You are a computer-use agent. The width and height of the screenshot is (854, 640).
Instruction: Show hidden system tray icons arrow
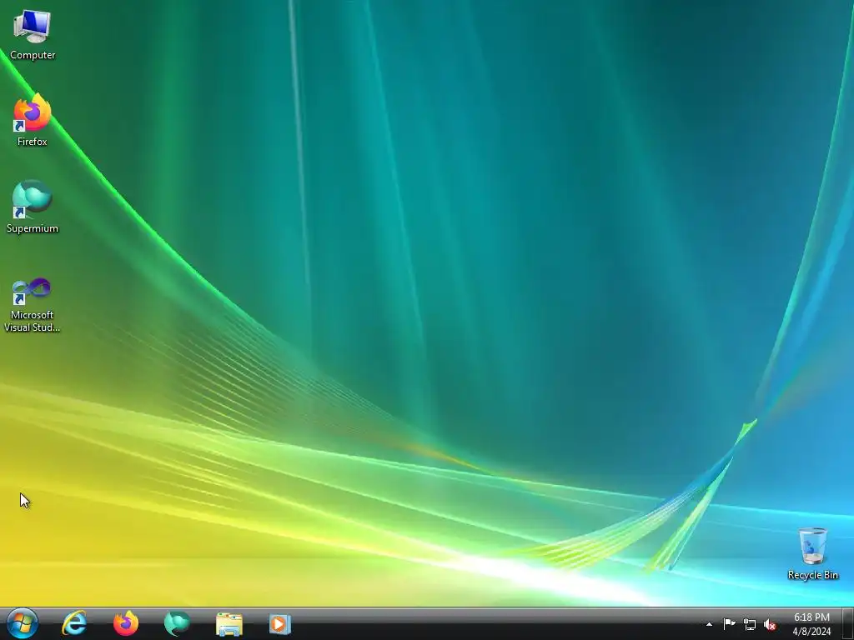(x=709, y=624)
